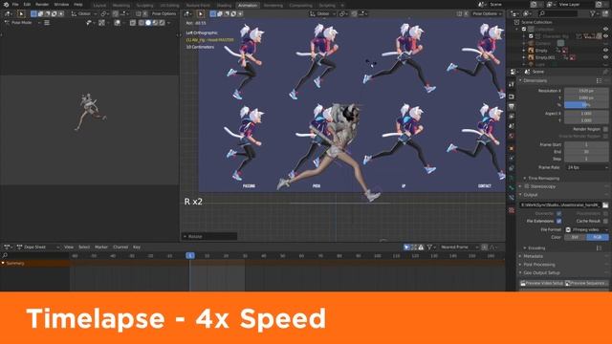Select the Summary channel row
The image size is (612, 344).
34,264
